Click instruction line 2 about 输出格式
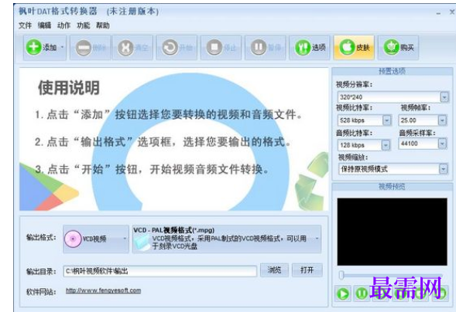The height and width of the screenshot is (312, 456). [x=163, y=142]
